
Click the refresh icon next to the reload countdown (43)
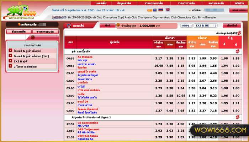pos(239,33)
